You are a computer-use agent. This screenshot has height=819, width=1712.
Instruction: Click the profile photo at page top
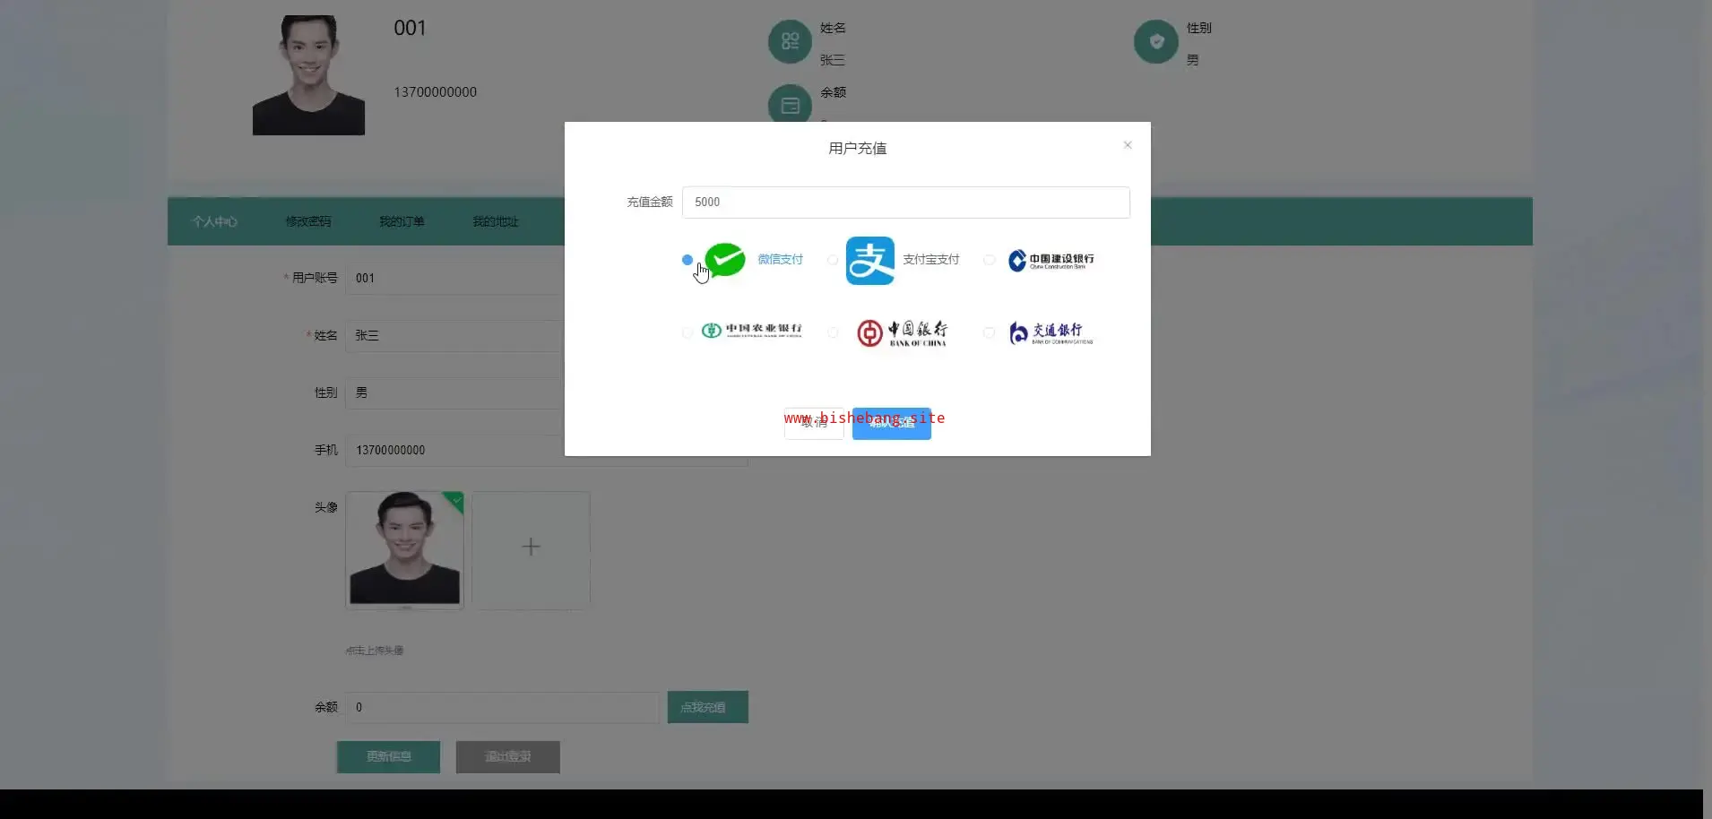(308, 75)
